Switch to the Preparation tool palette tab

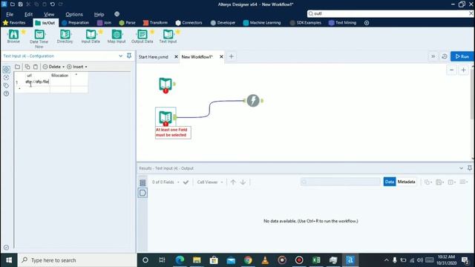(76, 23)
